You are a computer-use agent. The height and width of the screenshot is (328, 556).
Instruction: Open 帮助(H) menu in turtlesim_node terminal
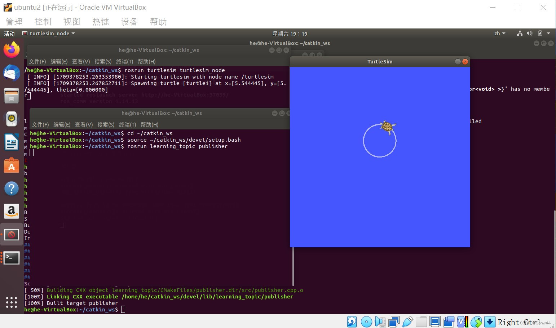click(147, 62)
